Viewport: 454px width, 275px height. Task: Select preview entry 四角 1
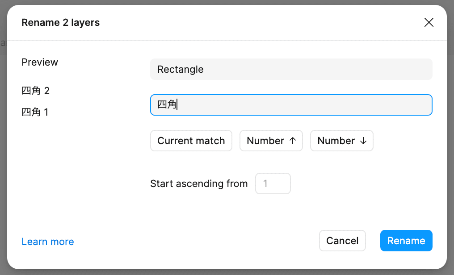(35, 112)
